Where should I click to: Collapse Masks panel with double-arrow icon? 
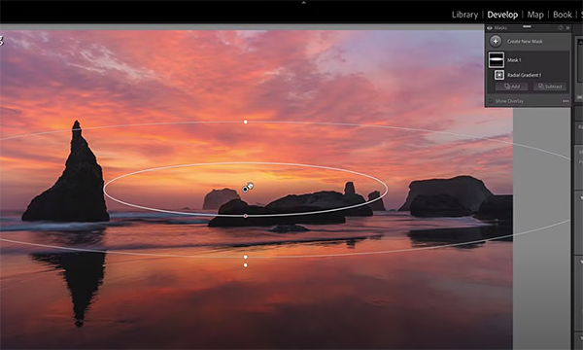point(567,28)
